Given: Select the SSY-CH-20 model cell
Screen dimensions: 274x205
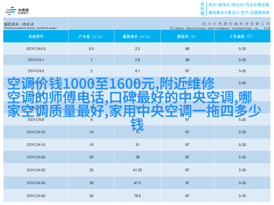Looking at the screenshot, I should [x=36, y=157].
